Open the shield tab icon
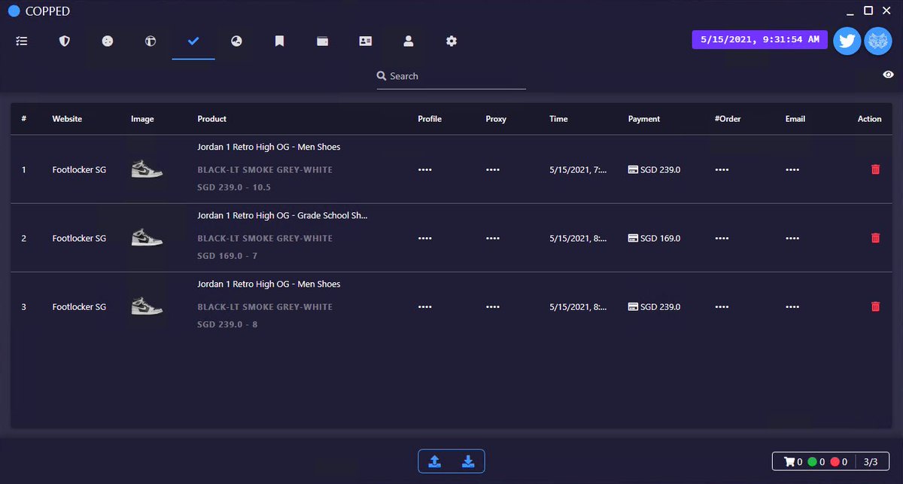Image resolution: width=903 pixels, height=484 pixels. [65, 41]
